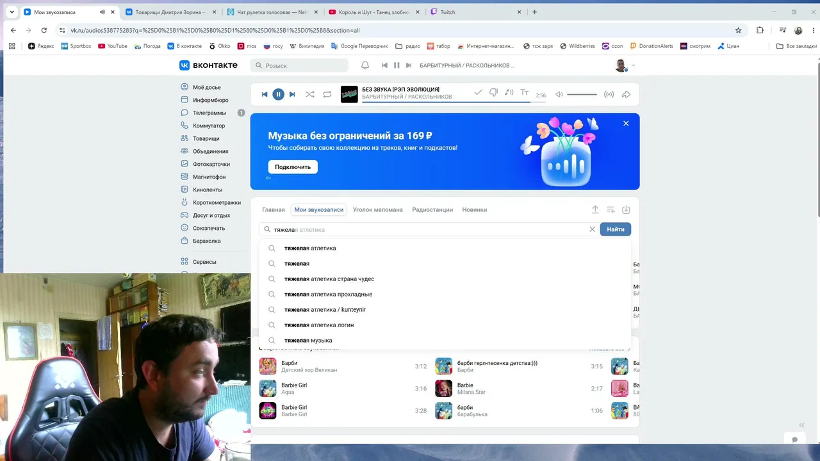
Task: Share the current track with the arrow icon
Action: point(627,95)
